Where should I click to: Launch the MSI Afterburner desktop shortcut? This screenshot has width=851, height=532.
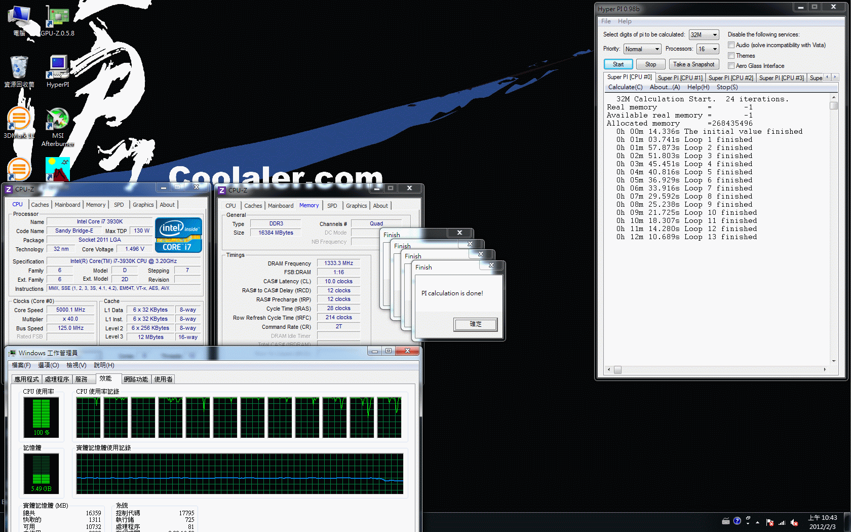click(x=58, y=127)
